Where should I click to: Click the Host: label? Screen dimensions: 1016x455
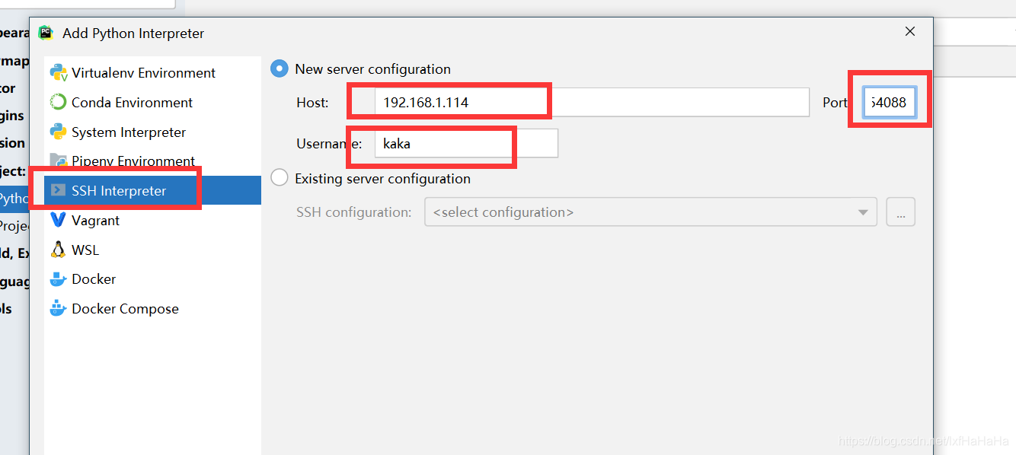tap(312, 102)
